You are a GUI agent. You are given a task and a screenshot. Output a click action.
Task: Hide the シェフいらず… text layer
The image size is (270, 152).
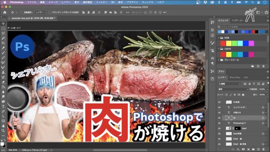point(219,107)
